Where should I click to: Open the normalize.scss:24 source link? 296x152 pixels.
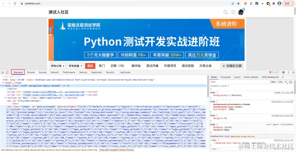point(282,115)
